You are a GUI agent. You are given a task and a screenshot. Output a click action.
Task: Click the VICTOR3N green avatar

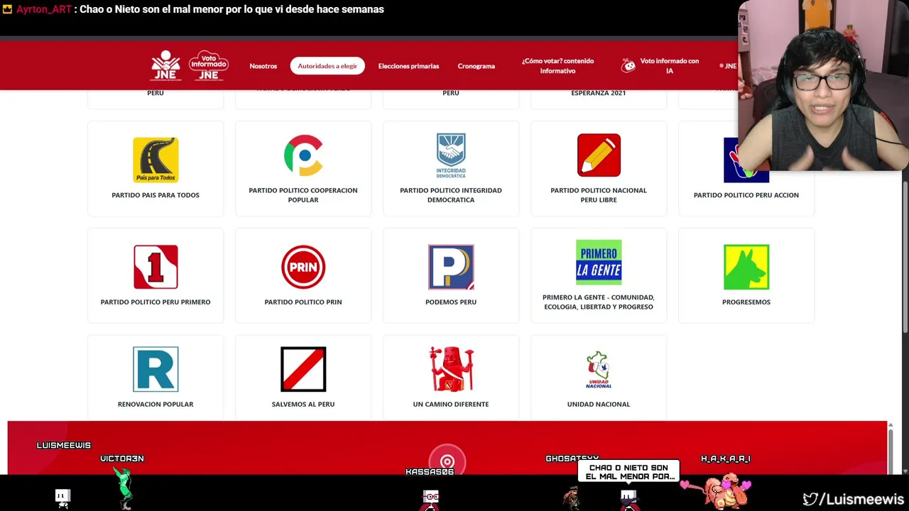click(125, 487)
